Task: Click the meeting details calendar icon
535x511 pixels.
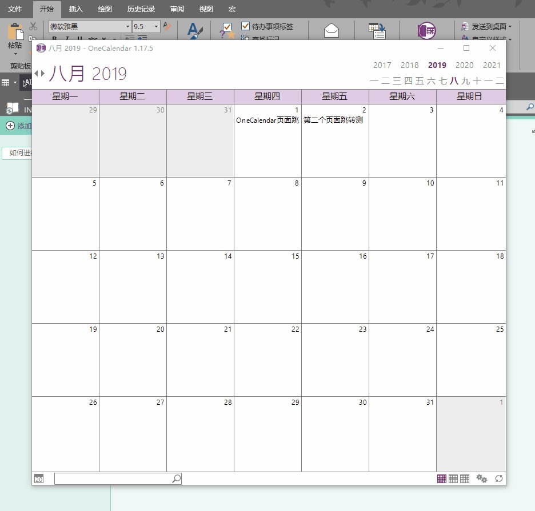Action: point(377,31)
